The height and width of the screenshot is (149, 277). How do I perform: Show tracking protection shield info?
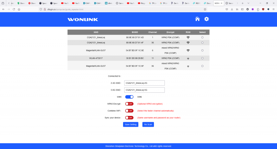pyautogui.click(x=41, y=9)
